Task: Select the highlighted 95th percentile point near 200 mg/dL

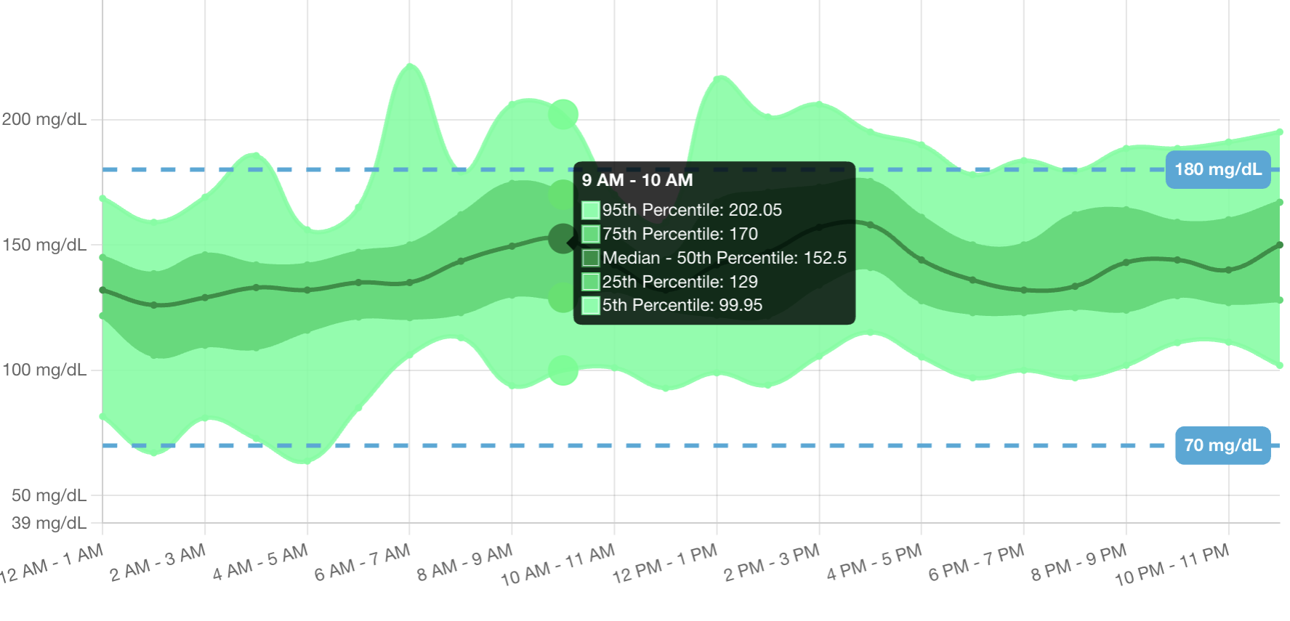Action: [563, 114]
